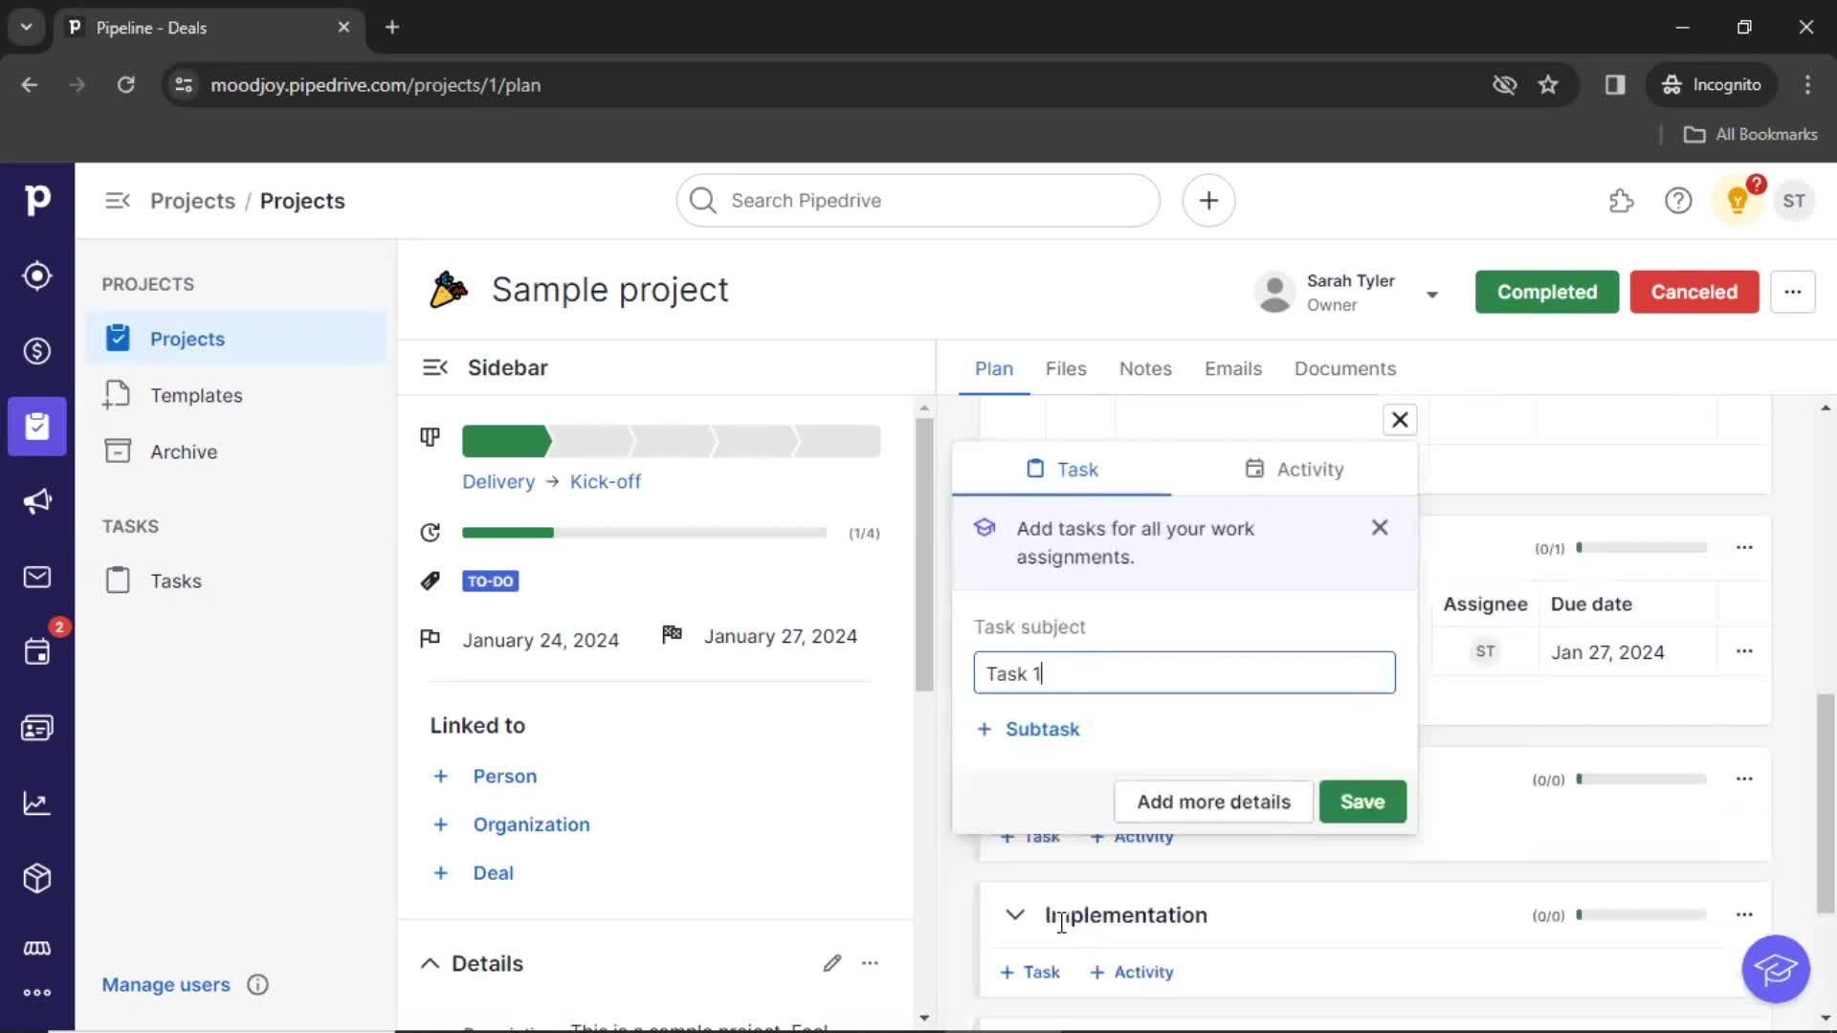Click the activity/calendar icon in sidebar

[35, 652]
